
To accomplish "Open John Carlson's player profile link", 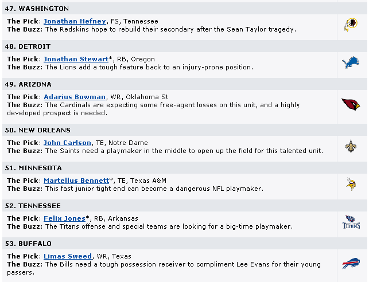I will coord(67,143).
